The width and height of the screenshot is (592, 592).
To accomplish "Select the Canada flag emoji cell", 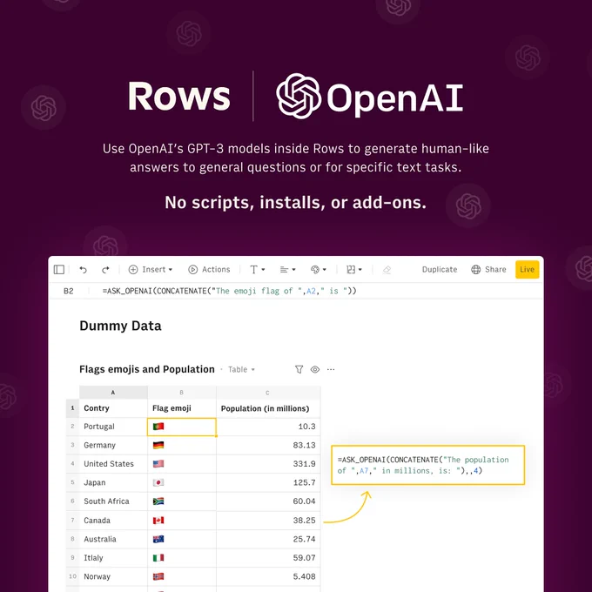I will point(182,521).
